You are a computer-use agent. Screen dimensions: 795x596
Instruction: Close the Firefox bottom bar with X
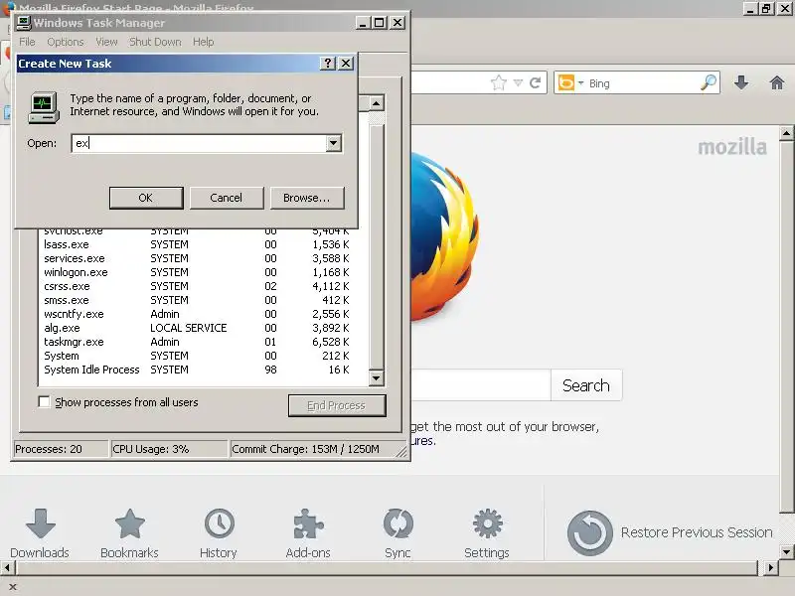point(13,587)
